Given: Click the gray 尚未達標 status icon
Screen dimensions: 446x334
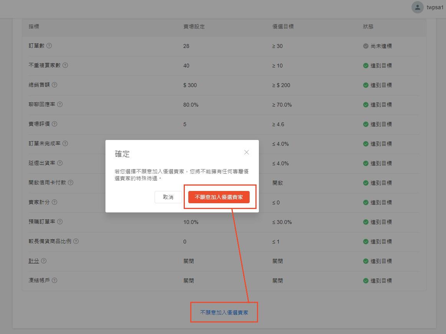Looking at the screenshot, I should tap(366, 46).
